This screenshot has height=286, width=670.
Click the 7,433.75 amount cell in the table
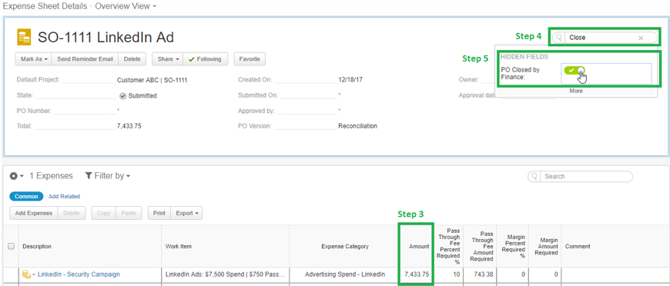(x=417, y=274)
